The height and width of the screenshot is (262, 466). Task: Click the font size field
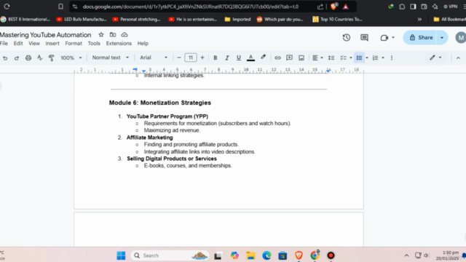click(x=191, y=57)
